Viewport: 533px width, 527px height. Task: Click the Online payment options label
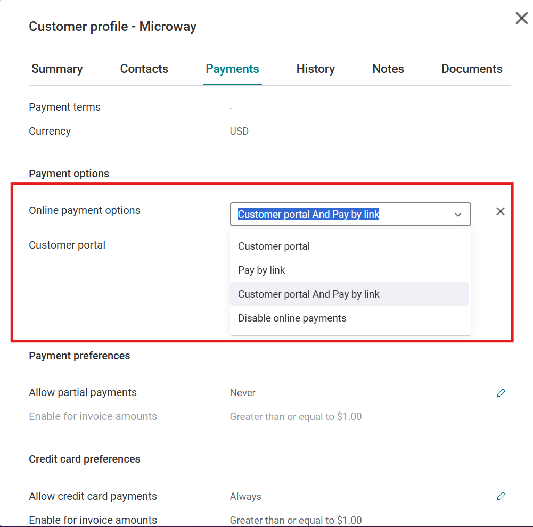pyautogui.click(x=85, y=210)
